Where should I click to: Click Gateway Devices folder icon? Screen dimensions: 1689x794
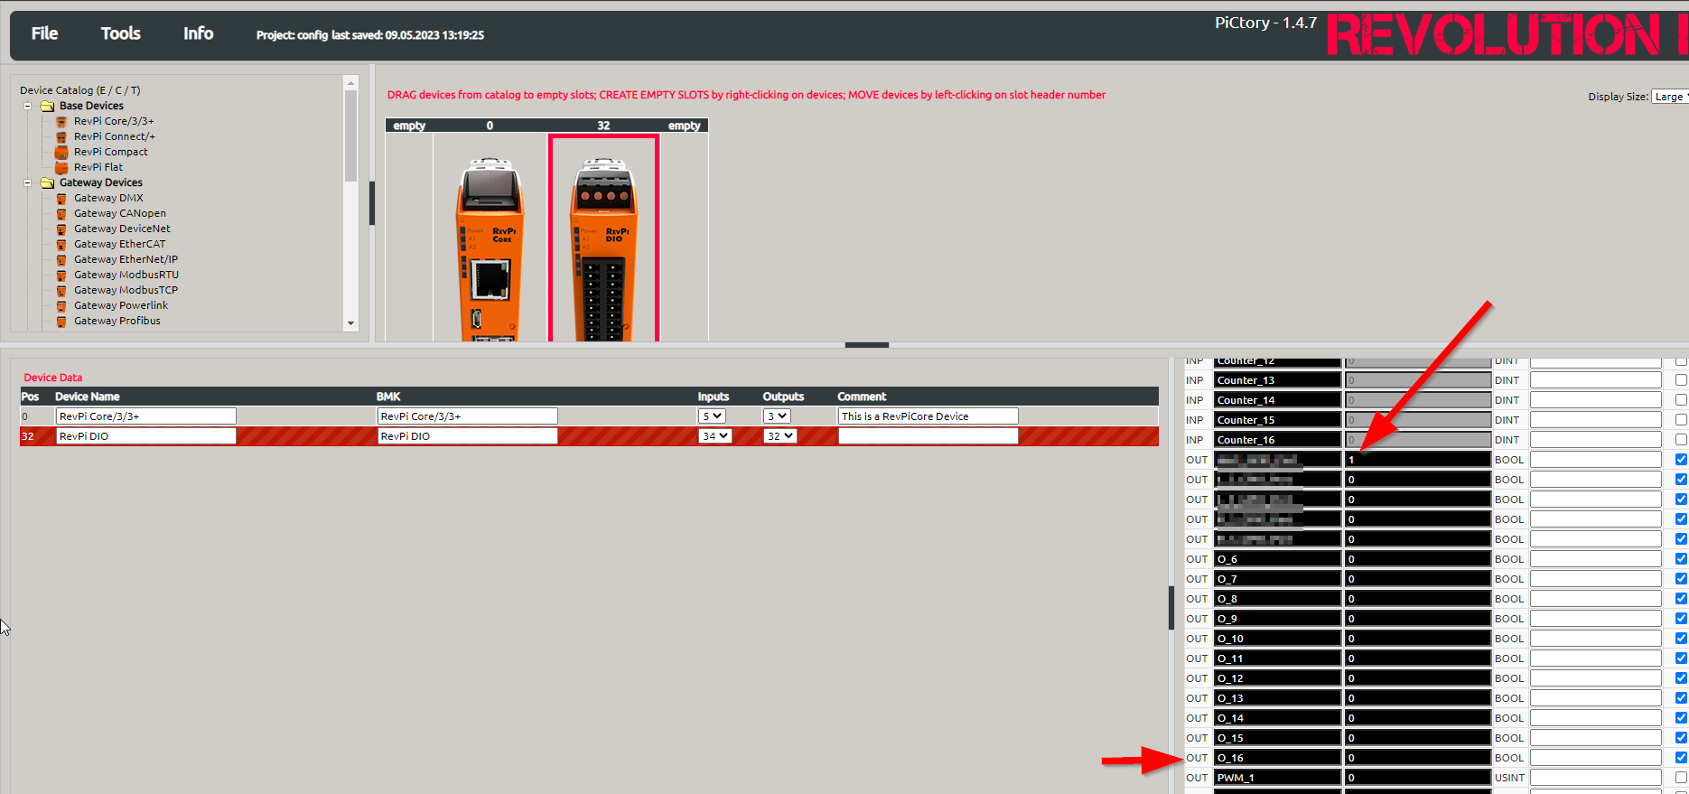click(47, 182)
